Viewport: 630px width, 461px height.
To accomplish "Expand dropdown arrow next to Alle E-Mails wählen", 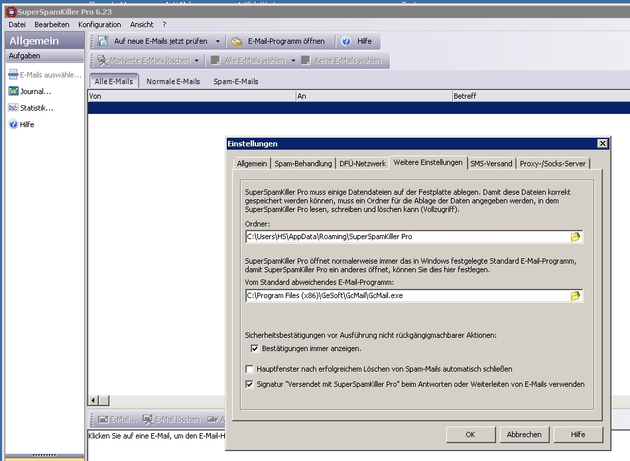I will 293,61.
